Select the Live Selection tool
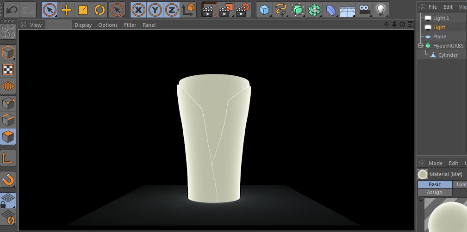The width and height of the screenshot is (467, 232). 50,10
